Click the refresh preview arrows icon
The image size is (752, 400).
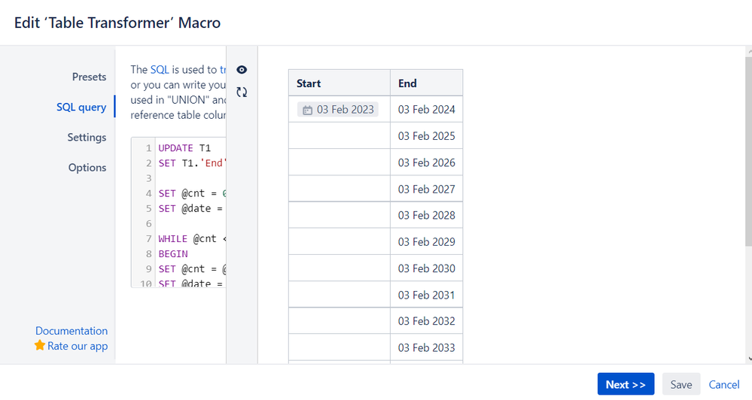click(242, 92)
